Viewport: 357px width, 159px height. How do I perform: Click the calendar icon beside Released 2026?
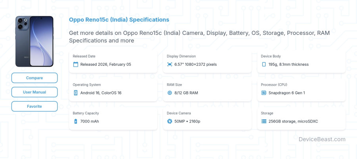[76, 64]
